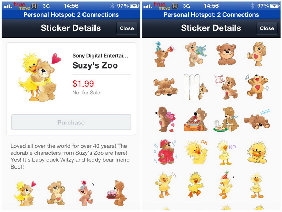Tap the bear with party horn sticker

(163, 54)
